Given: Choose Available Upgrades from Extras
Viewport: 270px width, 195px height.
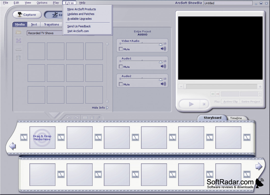Looking at the screenshot, I should click(x=79, y=19).
